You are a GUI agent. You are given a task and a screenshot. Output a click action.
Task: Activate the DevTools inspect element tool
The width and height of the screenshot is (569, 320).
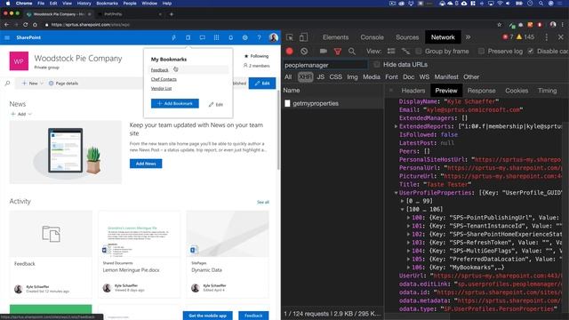pyautogui.click(x=290, y=37)
